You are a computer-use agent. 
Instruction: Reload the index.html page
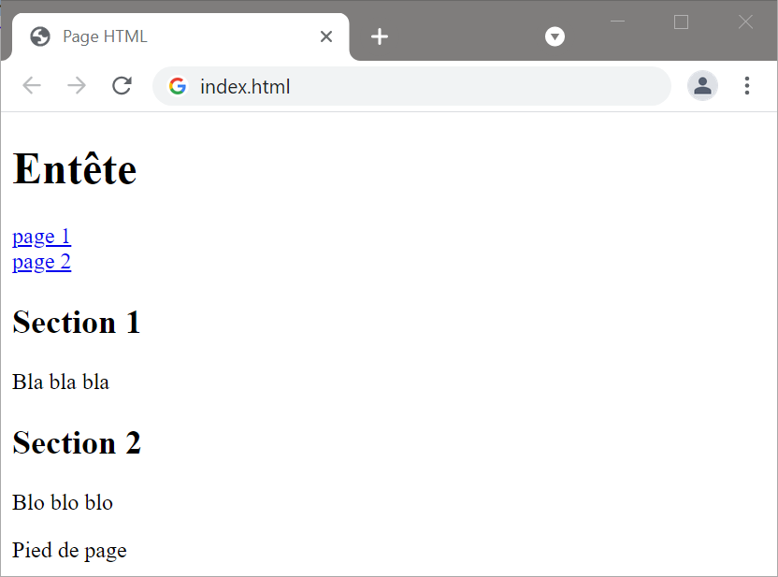[x=122, y=86]
